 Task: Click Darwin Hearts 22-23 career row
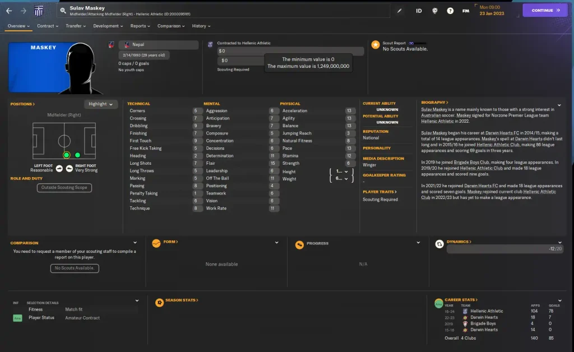pyautogui.click(x=498, y=318)
